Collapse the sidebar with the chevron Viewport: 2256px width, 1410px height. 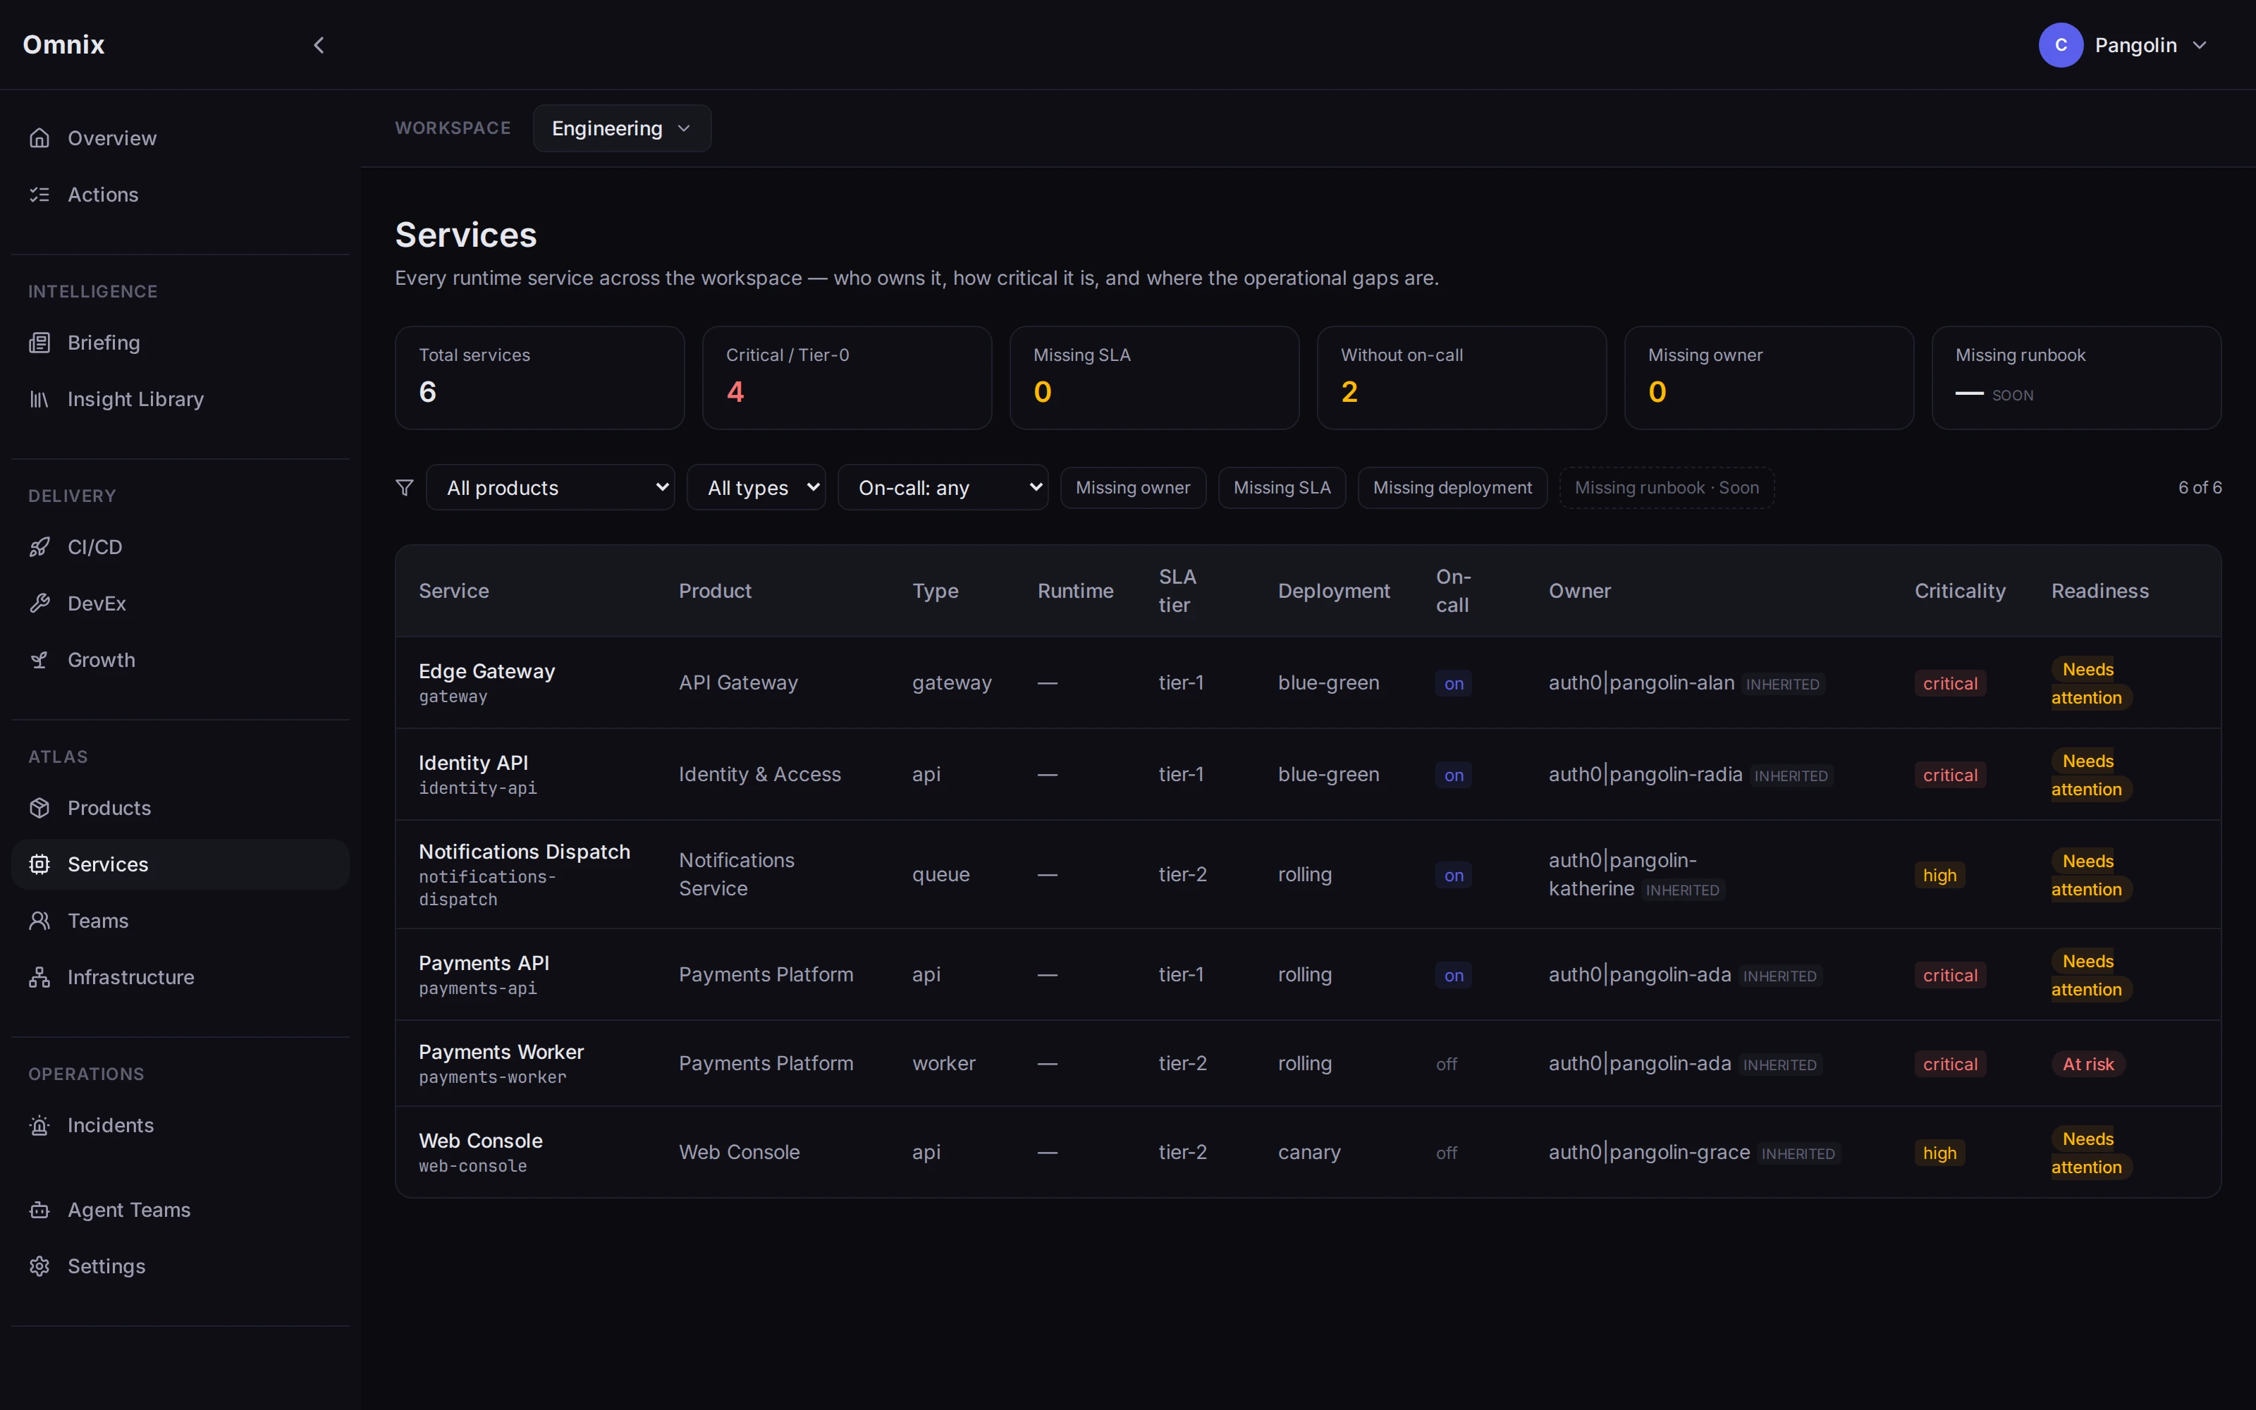click(x=319, y=44)
